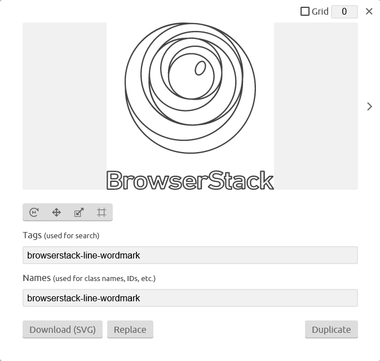Download the icon as SVG

63,329
